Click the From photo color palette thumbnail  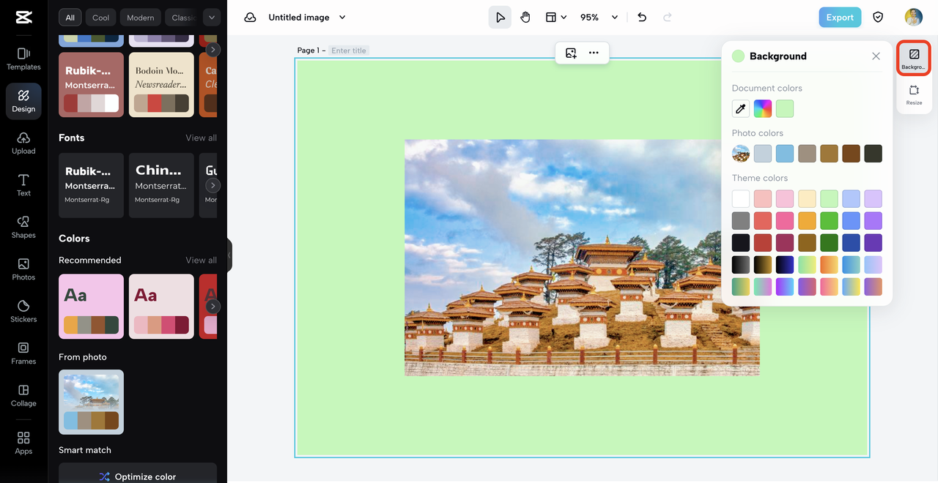pyautogui.click(x=91, y=402)
